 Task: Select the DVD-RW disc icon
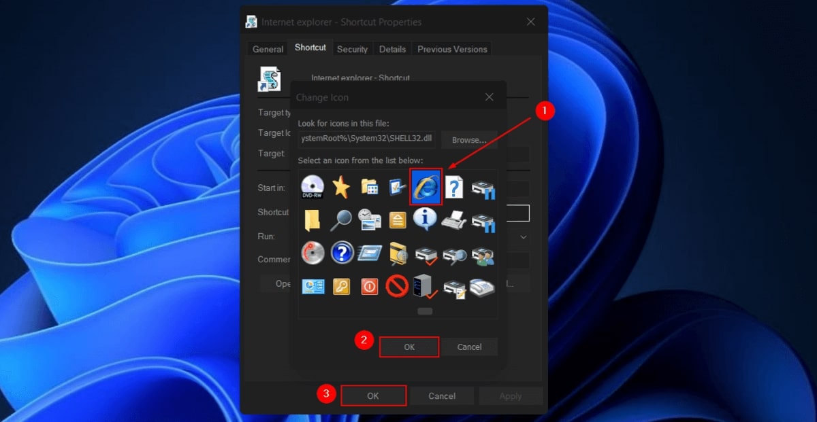tap(313, 186)
